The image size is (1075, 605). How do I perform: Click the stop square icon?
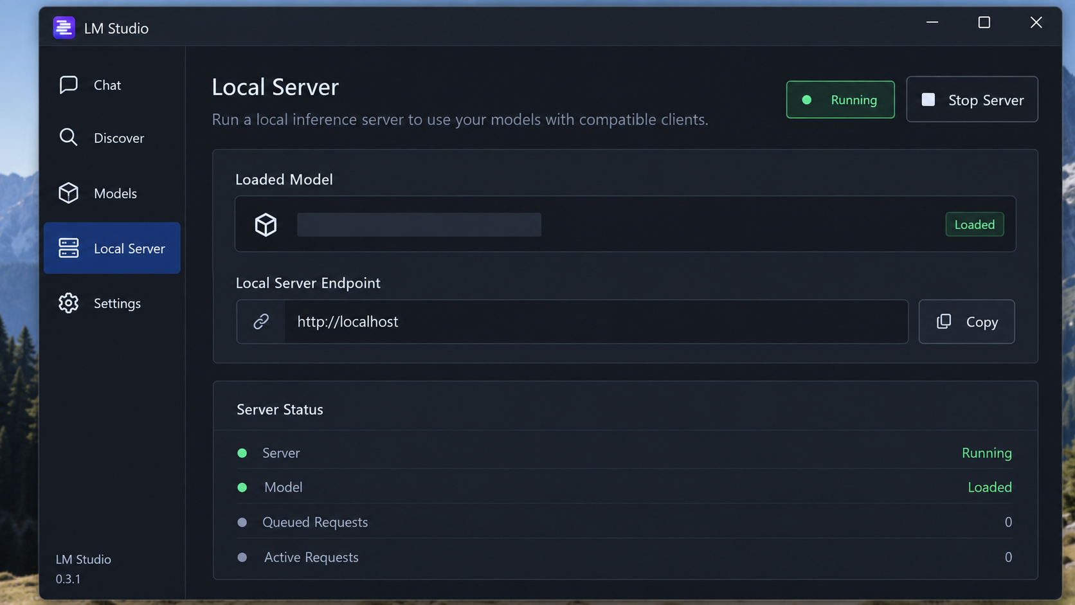(x=928, y=100)
